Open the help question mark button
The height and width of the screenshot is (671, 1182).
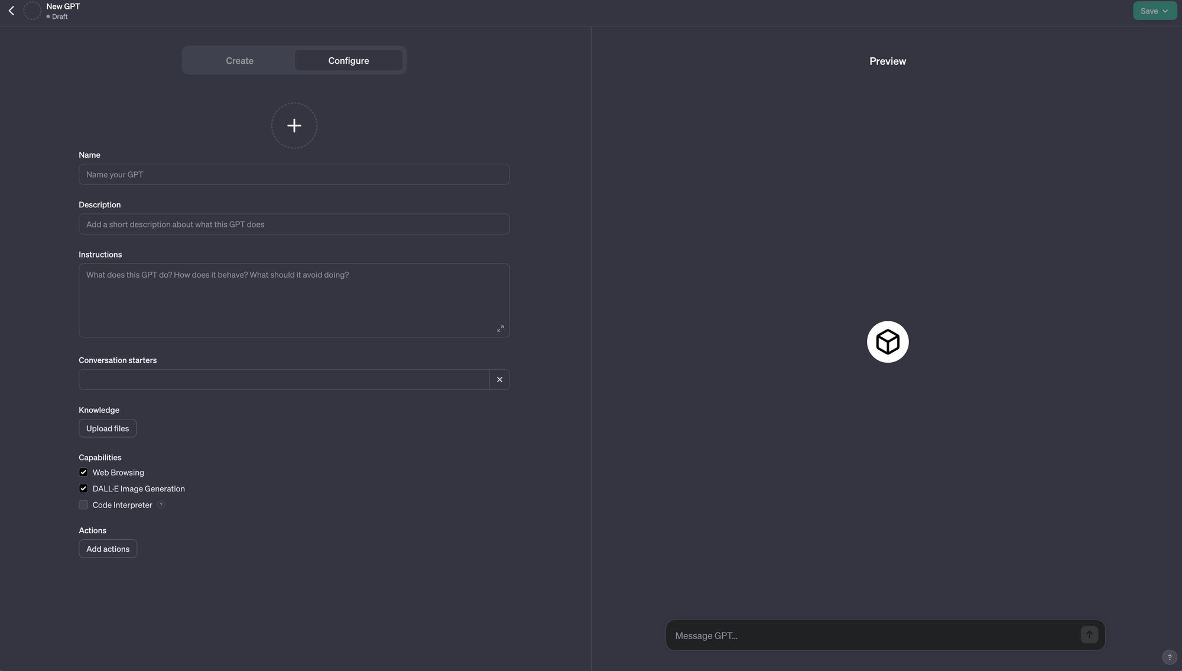coord(1169,657)
